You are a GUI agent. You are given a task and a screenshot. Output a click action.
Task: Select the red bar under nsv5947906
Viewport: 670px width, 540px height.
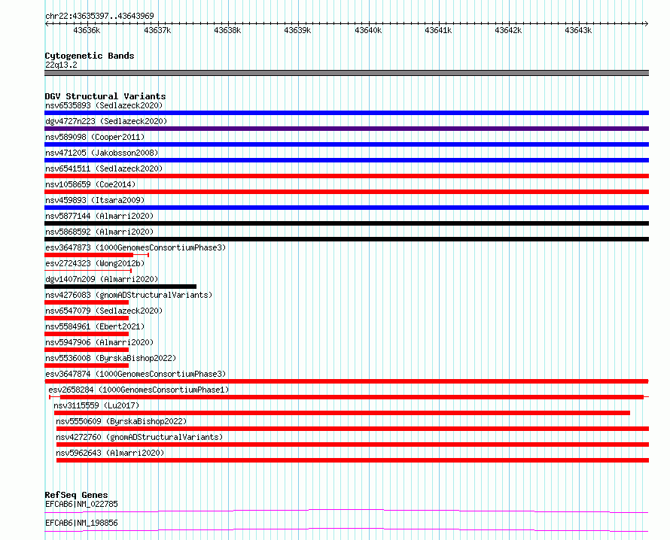tap(87, 350)
